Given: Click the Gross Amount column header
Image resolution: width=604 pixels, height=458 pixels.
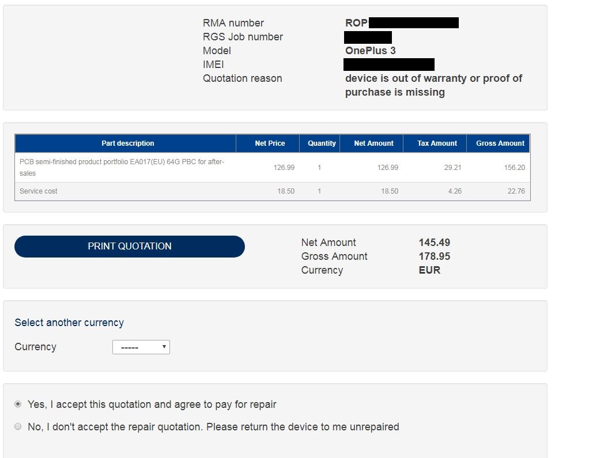Looking at the screenshot, I should [500, 143].
